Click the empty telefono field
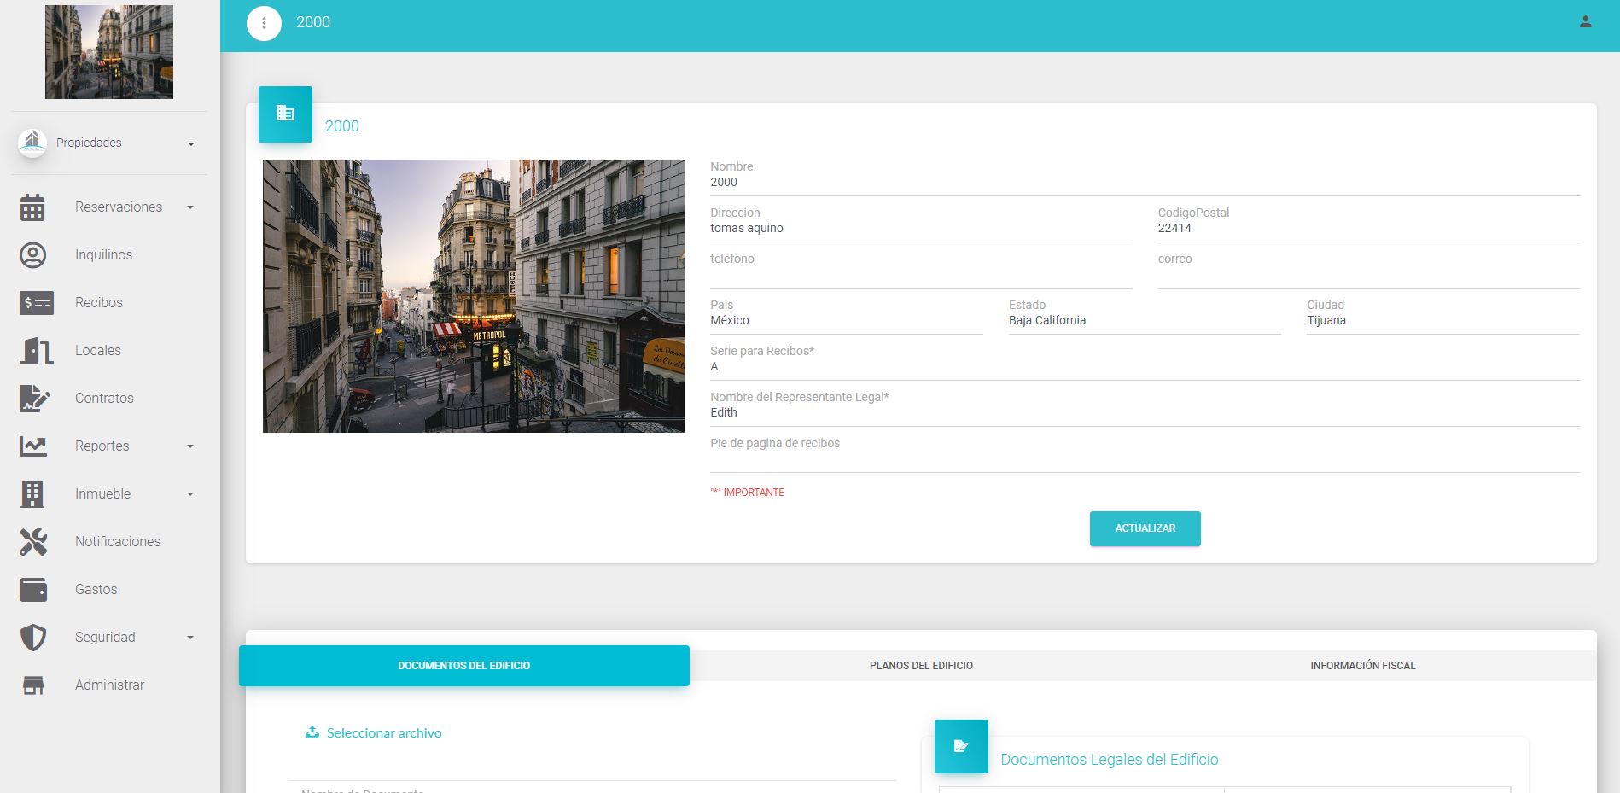Screen dimensions: 1620x793 pos(921,274)
